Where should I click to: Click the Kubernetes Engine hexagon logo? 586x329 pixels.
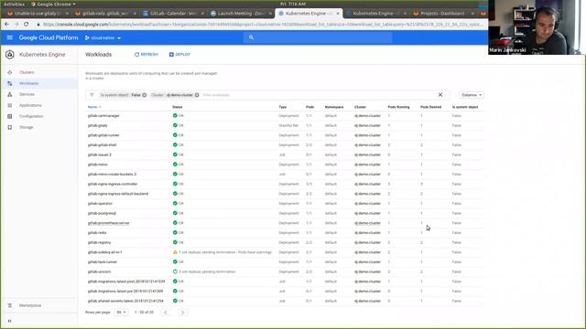coord(10,55)
